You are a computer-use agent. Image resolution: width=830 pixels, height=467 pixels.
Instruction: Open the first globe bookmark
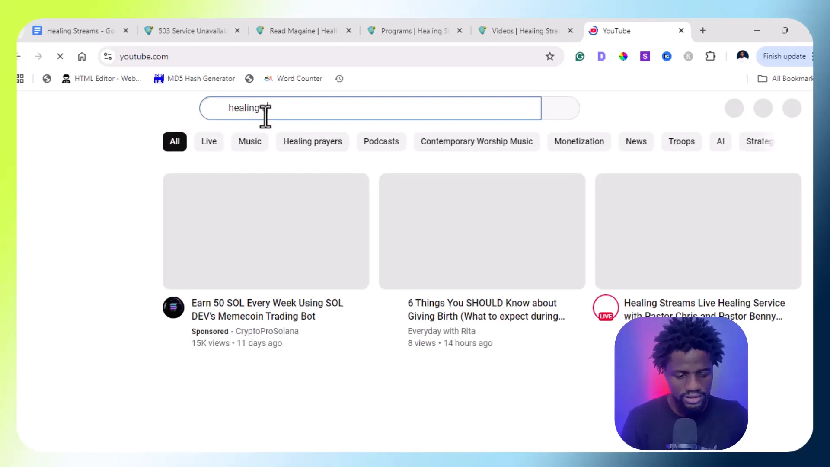[x=47, y=79]
